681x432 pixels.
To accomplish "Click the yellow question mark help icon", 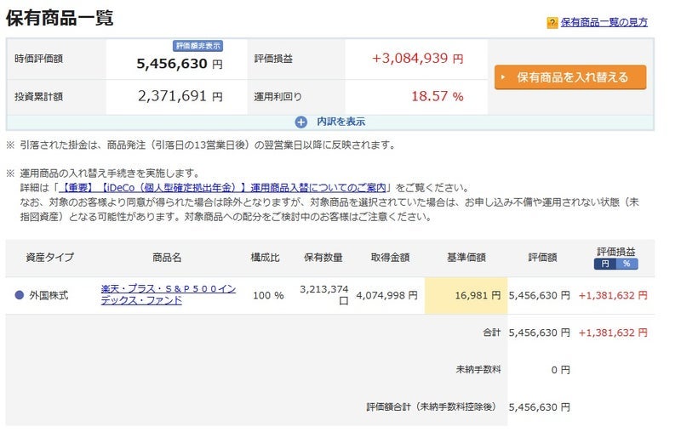I will tap(552, 23).
